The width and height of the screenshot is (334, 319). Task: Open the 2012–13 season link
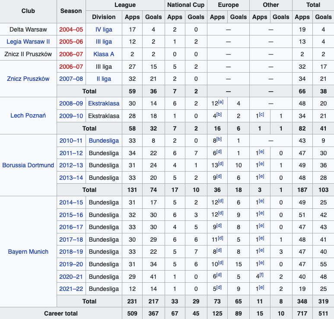71,165
